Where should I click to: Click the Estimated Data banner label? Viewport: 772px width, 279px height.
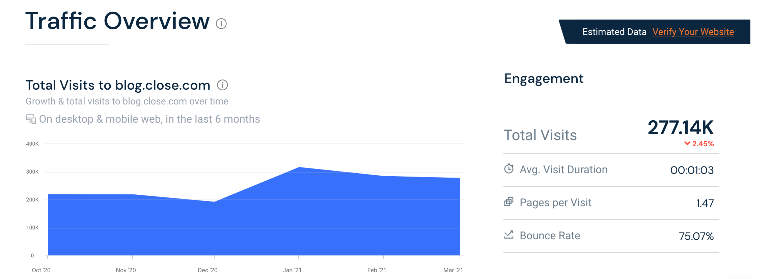coord(614,32)
